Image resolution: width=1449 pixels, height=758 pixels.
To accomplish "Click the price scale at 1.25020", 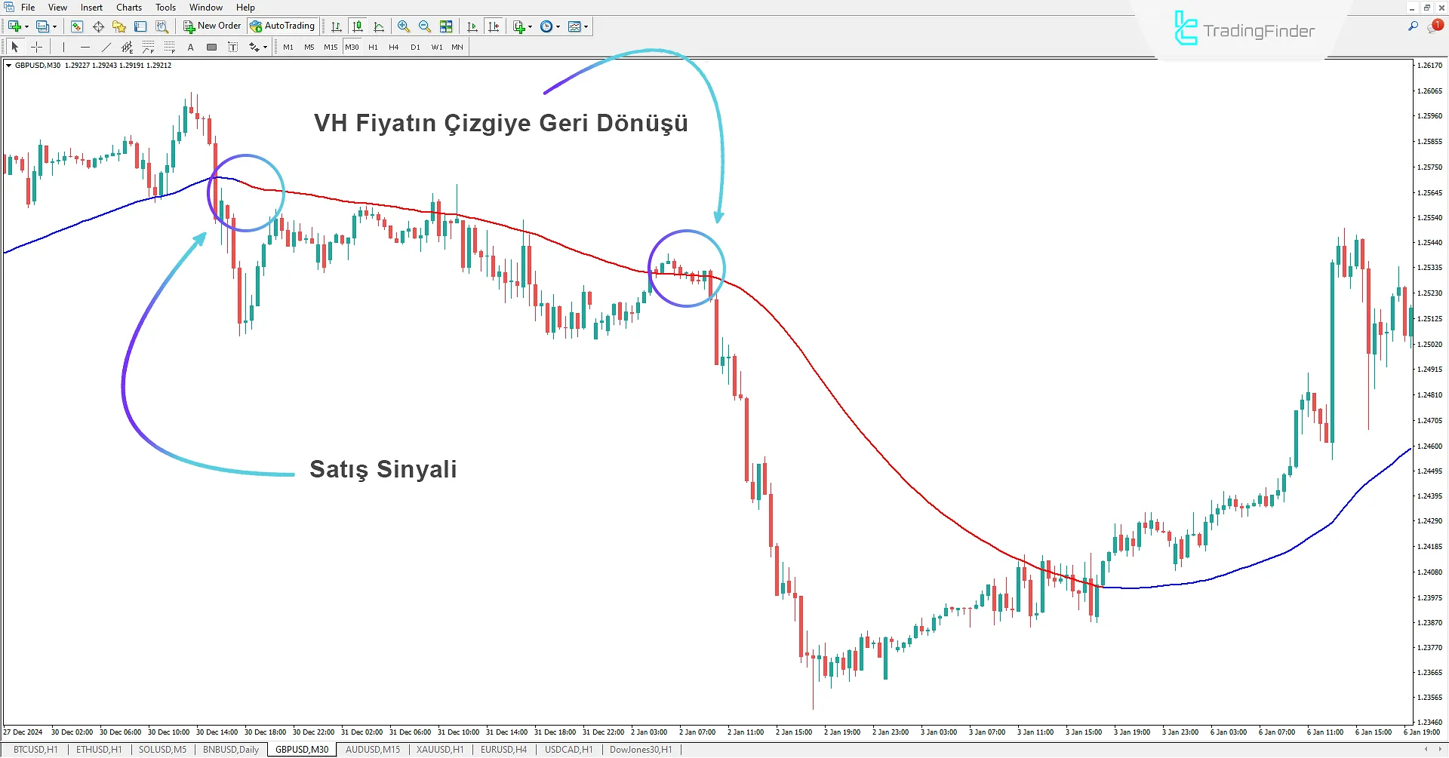I will [x=1429, y=344].
